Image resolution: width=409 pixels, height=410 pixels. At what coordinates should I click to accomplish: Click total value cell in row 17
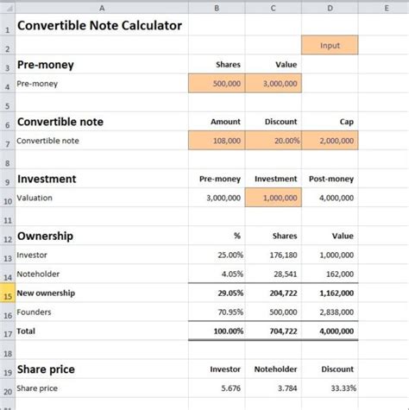pos(330,331)
